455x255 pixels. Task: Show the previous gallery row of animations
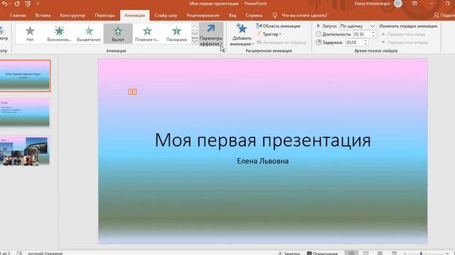tap(195, 27)
